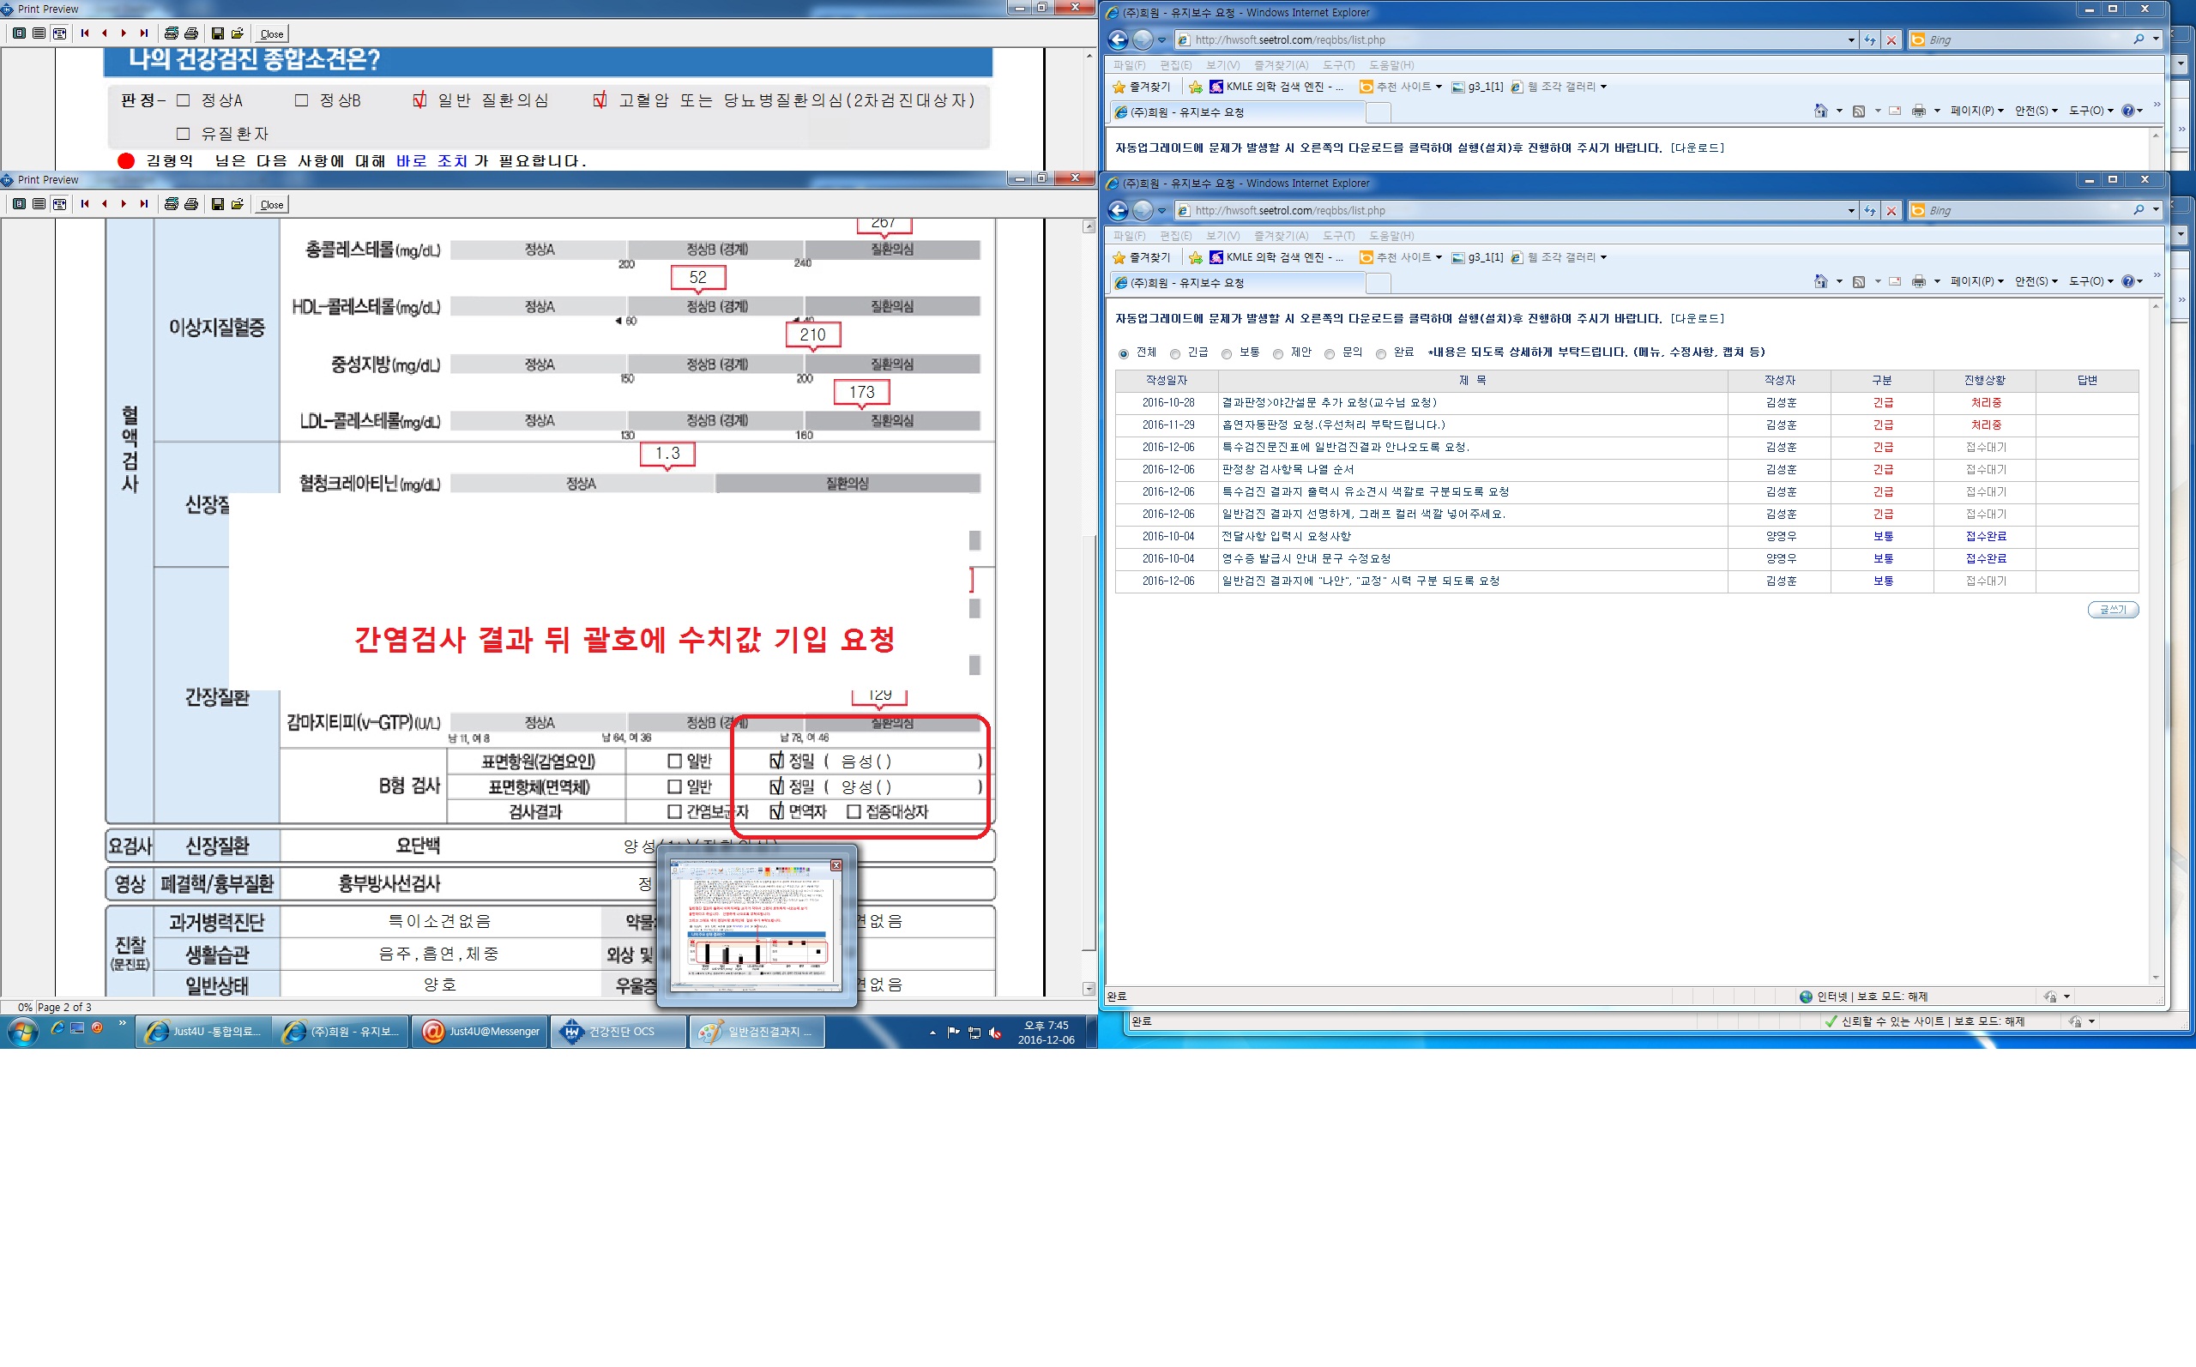Select the 완료 radio filter
The image size is (2196, 1367).
tap(1381, 353)
